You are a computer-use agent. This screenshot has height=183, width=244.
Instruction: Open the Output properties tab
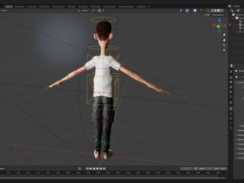(x=231, y=82)
